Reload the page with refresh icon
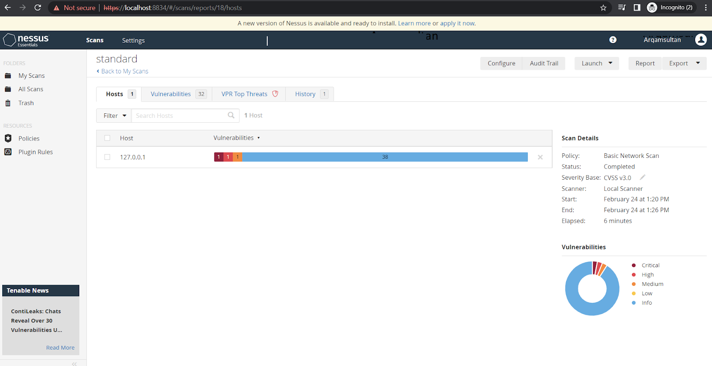 click(38, 8)
